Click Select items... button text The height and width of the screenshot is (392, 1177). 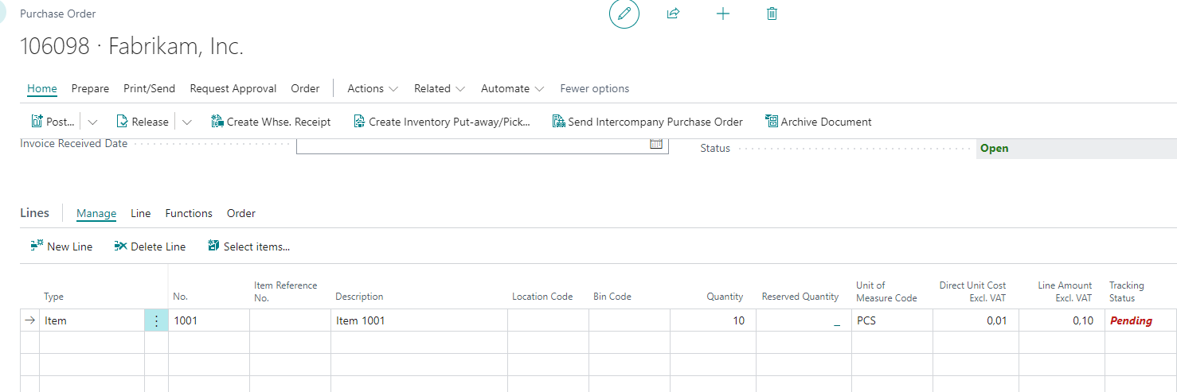257,246
